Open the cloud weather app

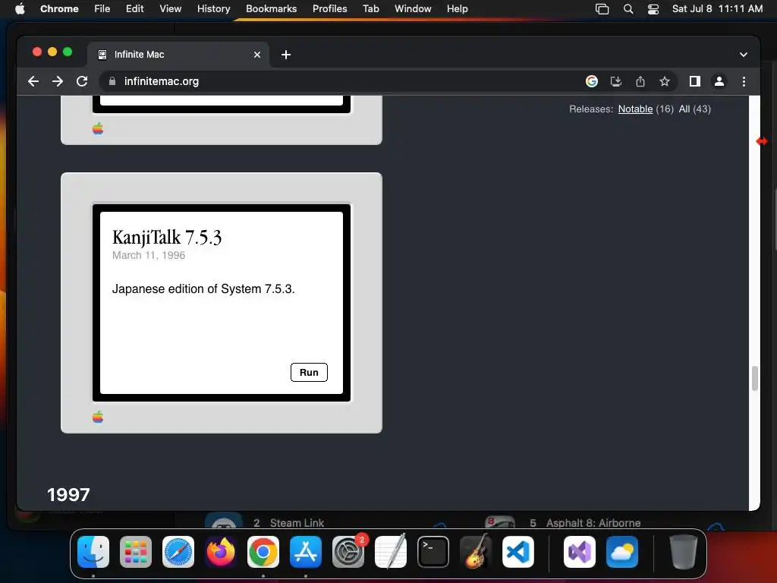pyautogui.click(x=622, y=552)
